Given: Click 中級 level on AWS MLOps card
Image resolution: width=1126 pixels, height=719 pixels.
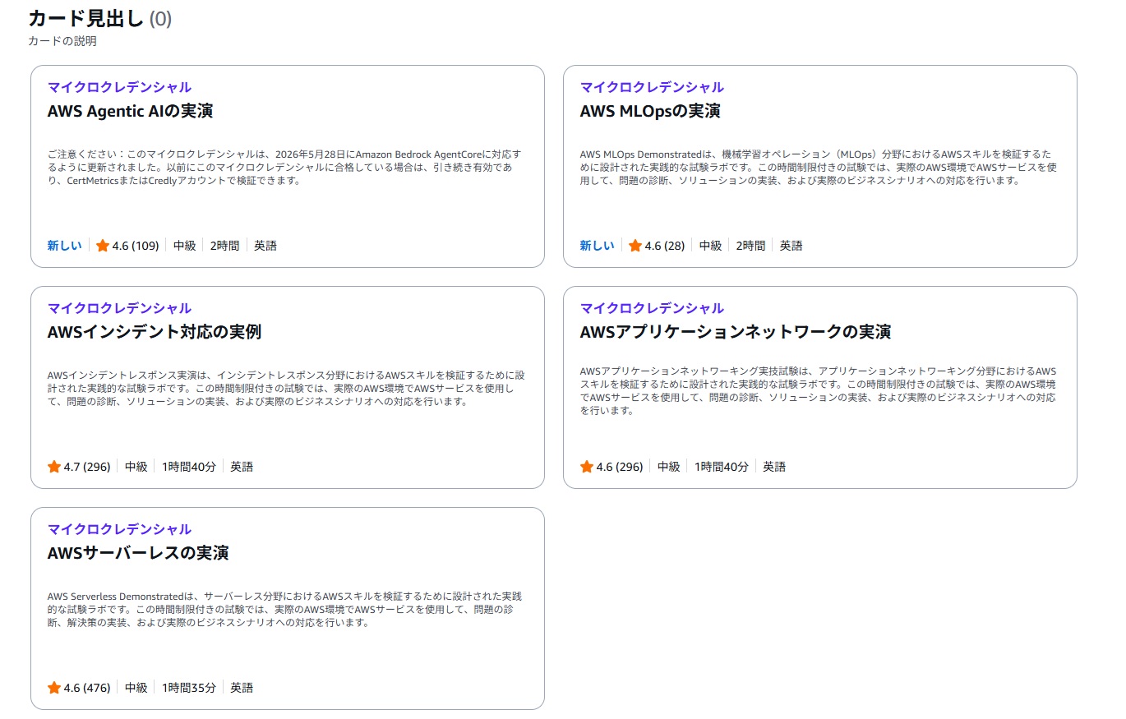Looking at the screenshot, I should 711,246.
